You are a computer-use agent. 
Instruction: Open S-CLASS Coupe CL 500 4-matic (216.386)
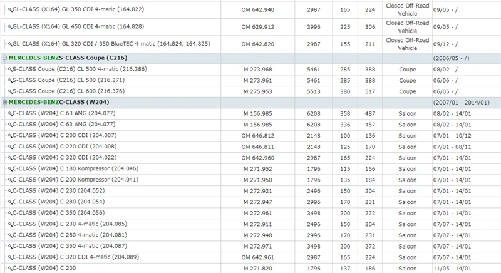pos(80,69)
